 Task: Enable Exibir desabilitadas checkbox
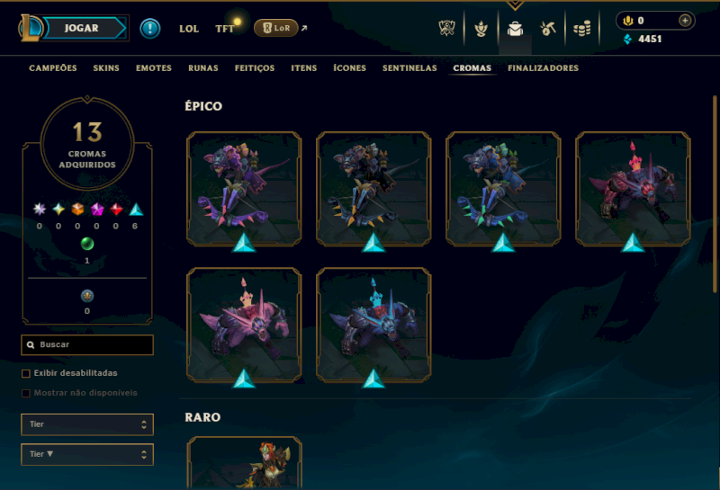pyautogui.click(x=26, y=373)
